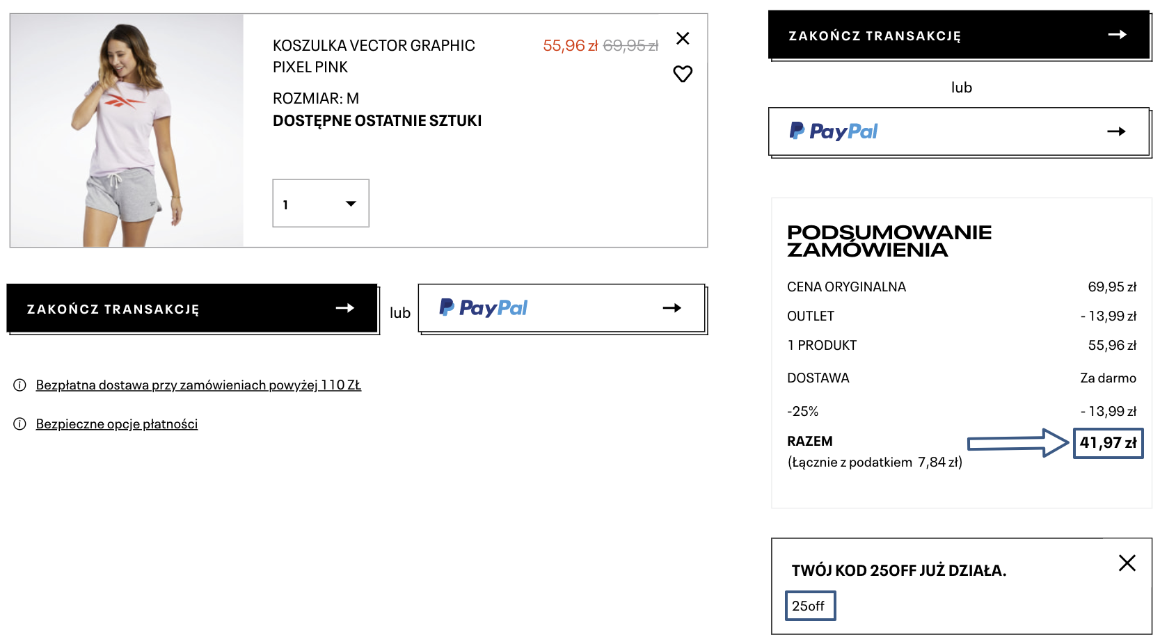The width and height of the screenshot is (1160, 644).
Task: Remove the Koszulka Vector Graphic from cart
Action: (x=683, y=38)
